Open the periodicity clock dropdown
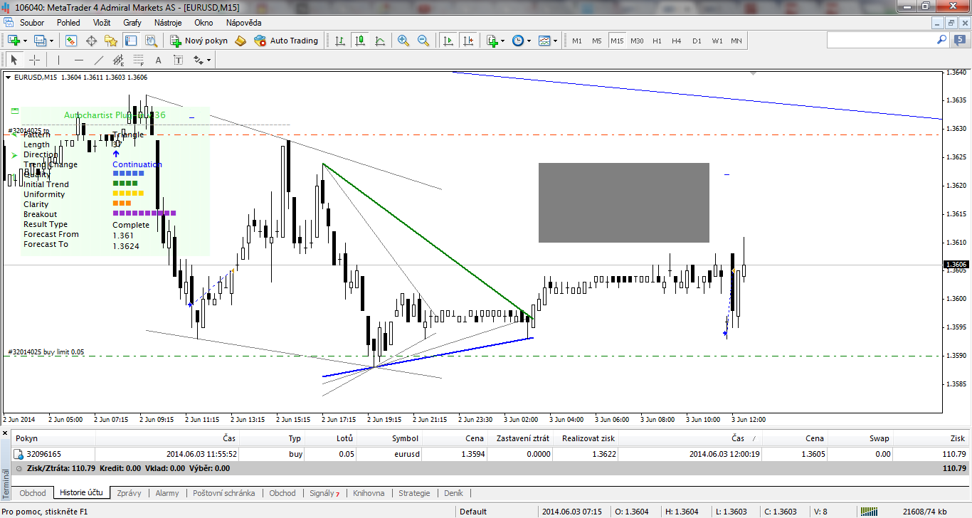This screenshot has height=518, width=972. click(528, 41)
